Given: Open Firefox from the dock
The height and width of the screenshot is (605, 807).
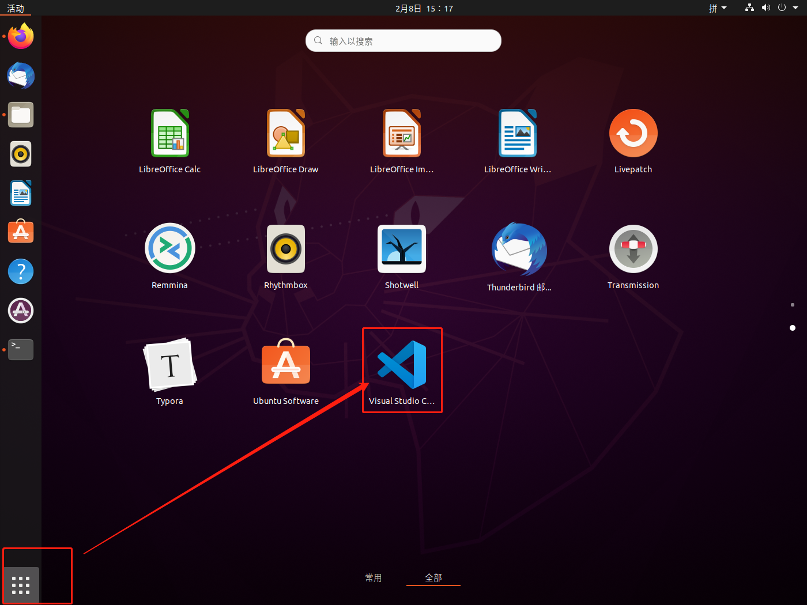Looking at the screenshot, I should pyautogui.click(x=21, y=36).
